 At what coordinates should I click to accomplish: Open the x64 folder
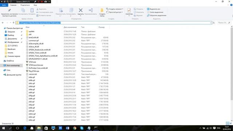[30, 35]
